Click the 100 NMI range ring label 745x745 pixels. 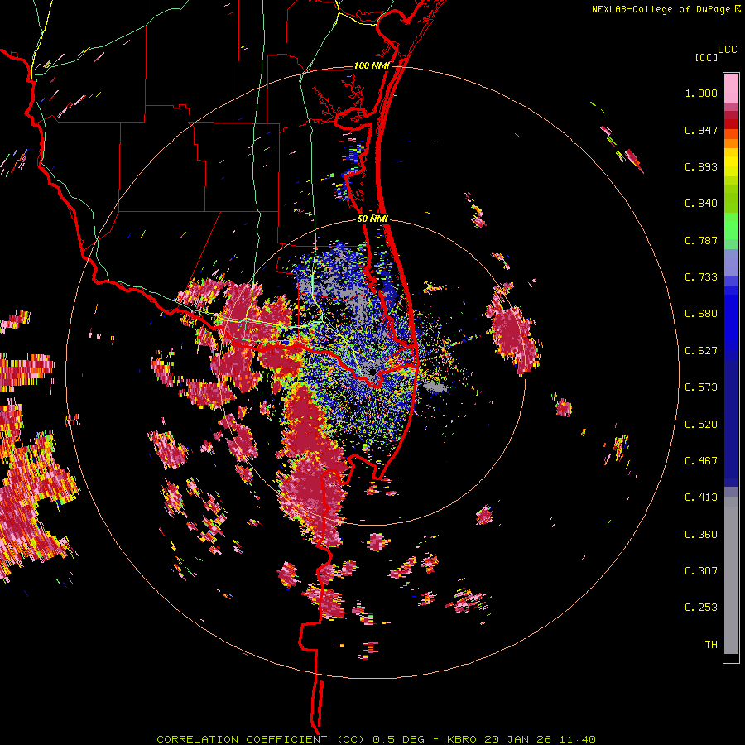click(x=372, y=65)
